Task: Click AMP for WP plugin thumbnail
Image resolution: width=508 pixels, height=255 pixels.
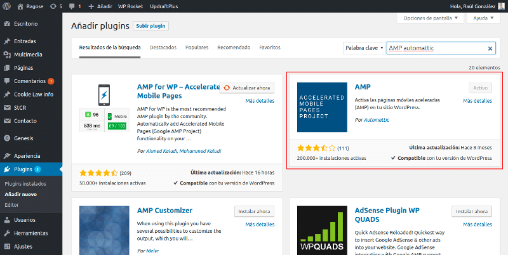Action: pyautogui.click(x=104, y=107)
